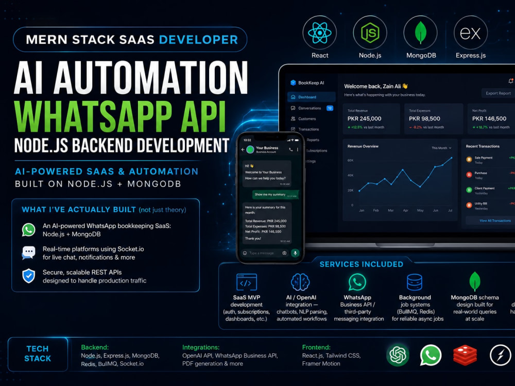Select the Total Revenue PKR 245,000 card
Viewport: 515px width, 386px height.
371,118
